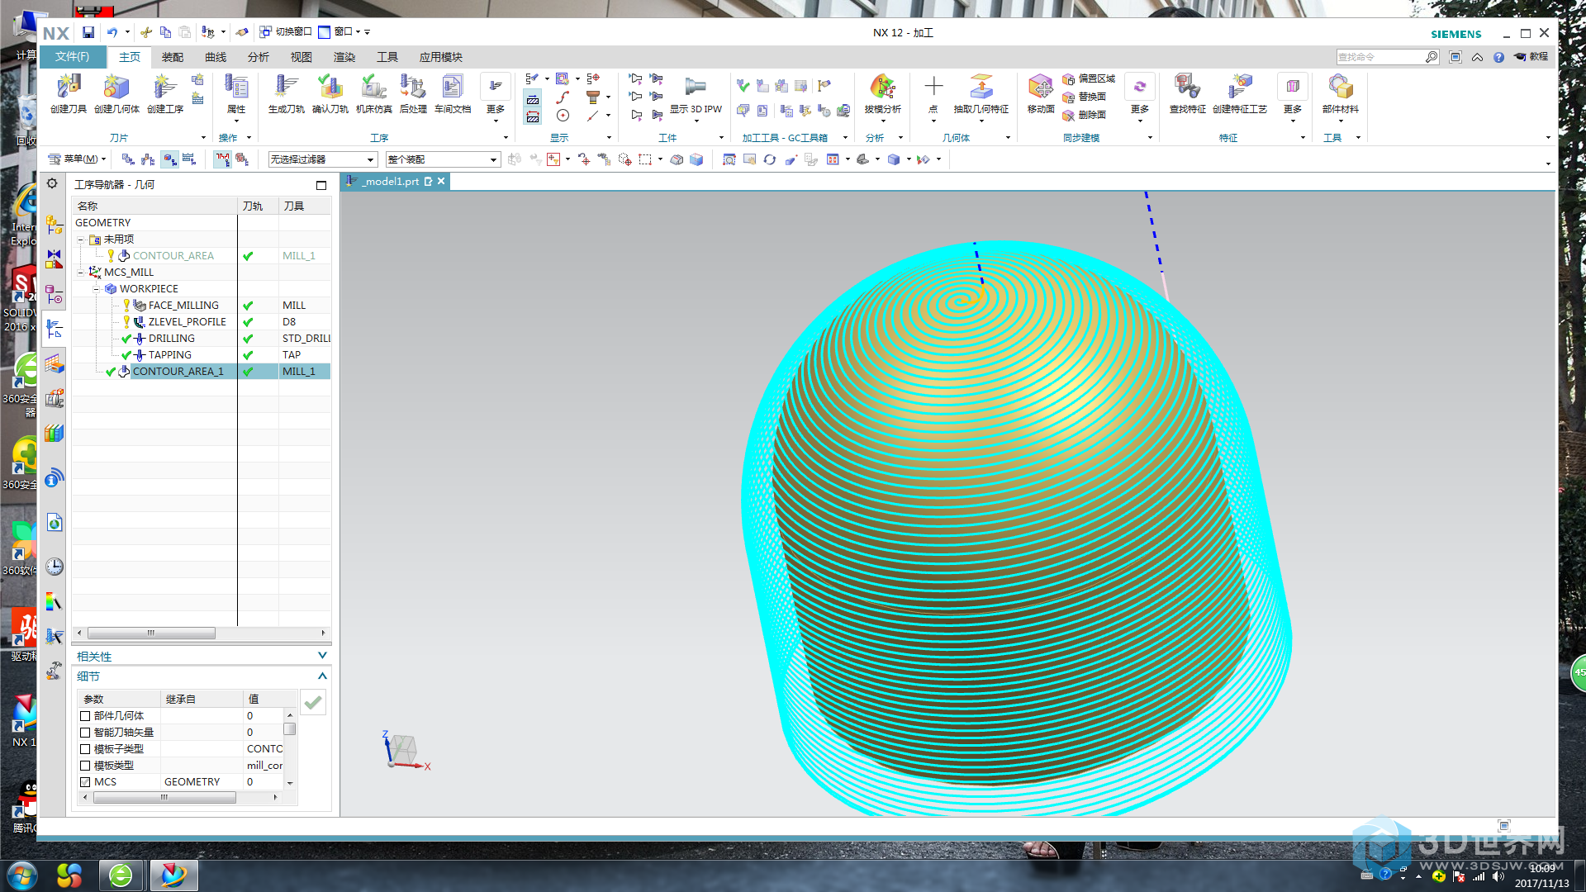The width and height of the screenshot is (1586, 892).
Task: Collapse the 未用项 tree node
Action: 81,240
